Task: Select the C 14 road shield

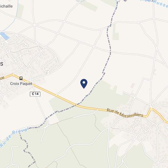Action: pos(35,94)
